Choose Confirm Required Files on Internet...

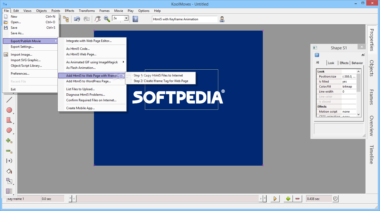click(x=92, y=100)
